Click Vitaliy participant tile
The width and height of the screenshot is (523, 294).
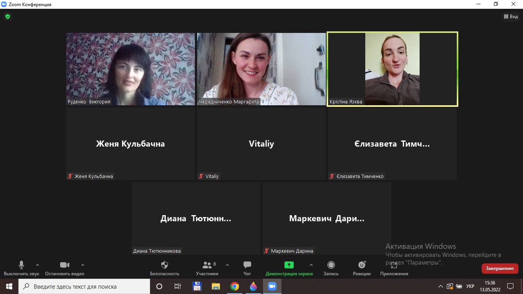point(261,144)
